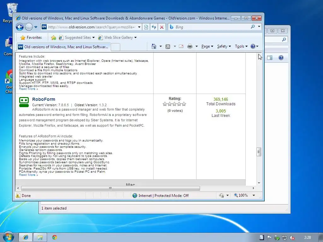Click the help icon in Explorer window
The width and height of the screenshot is (323, 242).
(281, 58)
